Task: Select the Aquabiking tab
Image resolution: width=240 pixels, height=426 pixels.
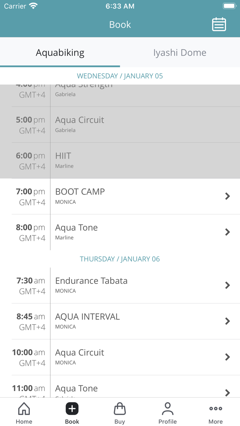Action: pos(60,52)
